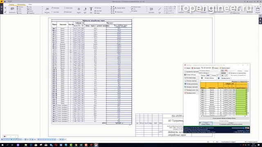Click the Image insert tool
This screenshot has width=262, height=147.
point(97,13)
